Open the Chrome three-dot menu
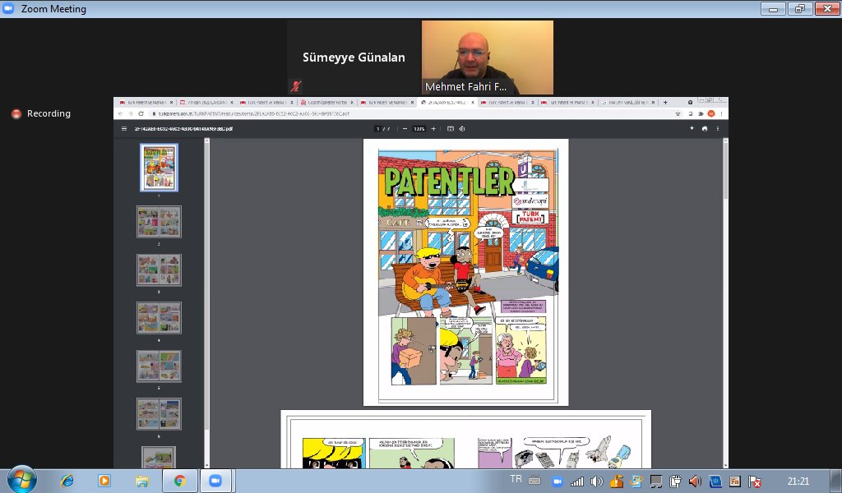The width and height of the screenshot is (842, 493). (721, 113)
